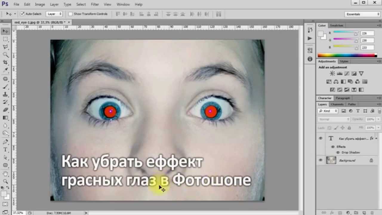
Task: Enable Show Transform Controls checkbox
Action: tap(70, 14)
